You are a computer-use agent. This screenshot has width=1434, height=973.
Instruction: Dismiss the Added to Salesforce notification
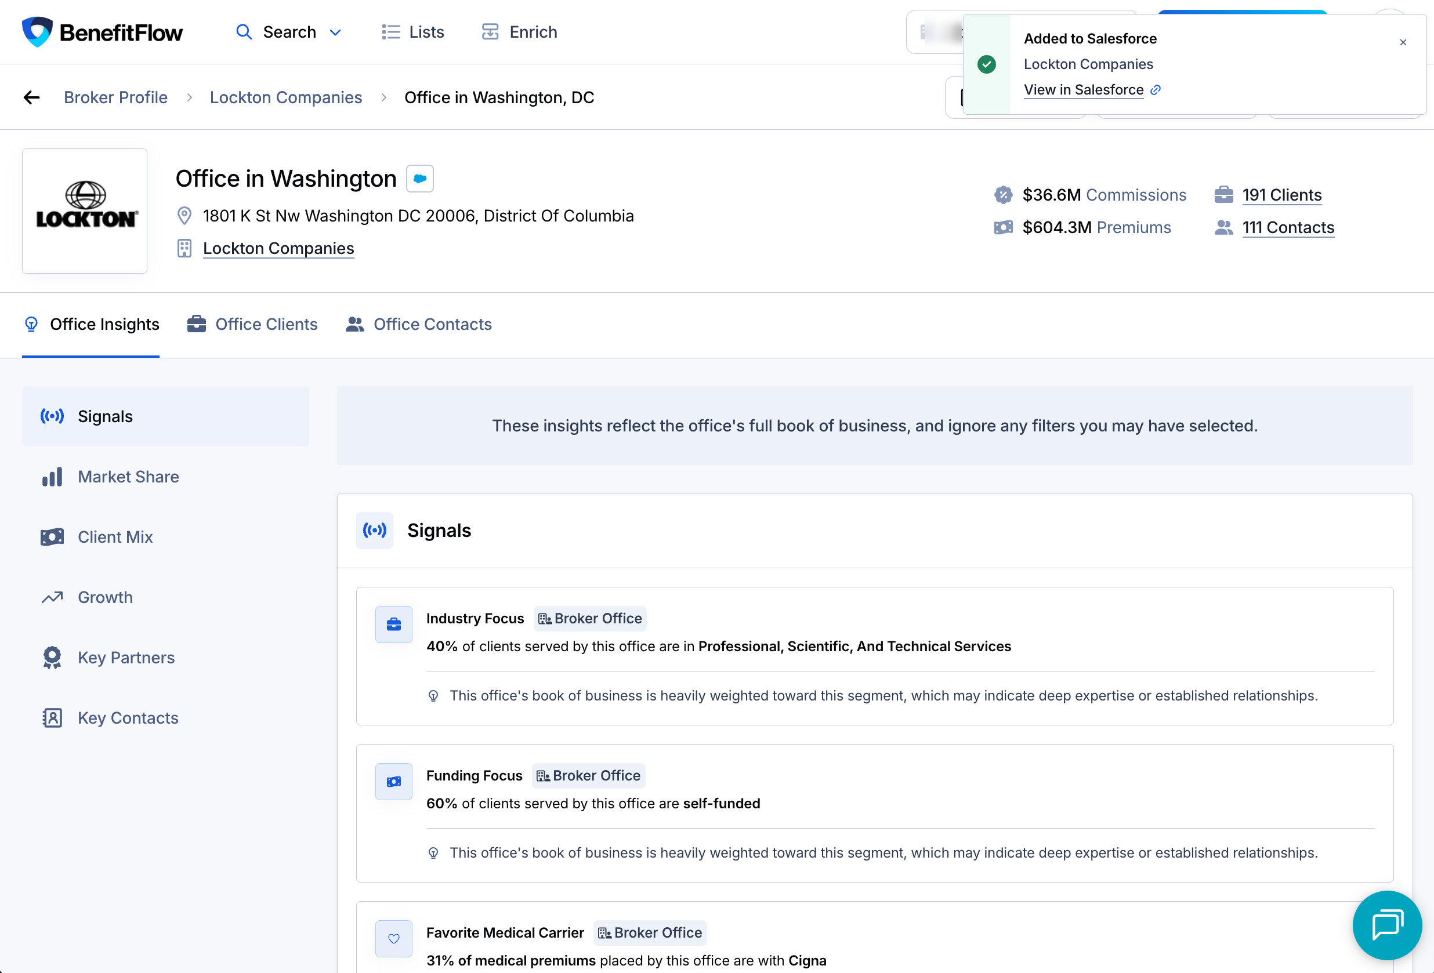tap(1403, 42)
